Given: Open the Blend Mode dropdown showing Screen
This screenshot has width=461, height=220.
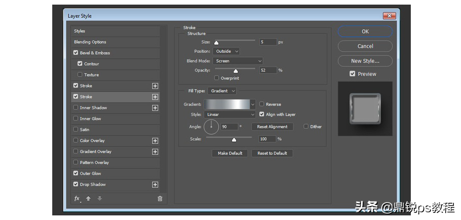Looking at the screenshot, I should click(238, 61).
